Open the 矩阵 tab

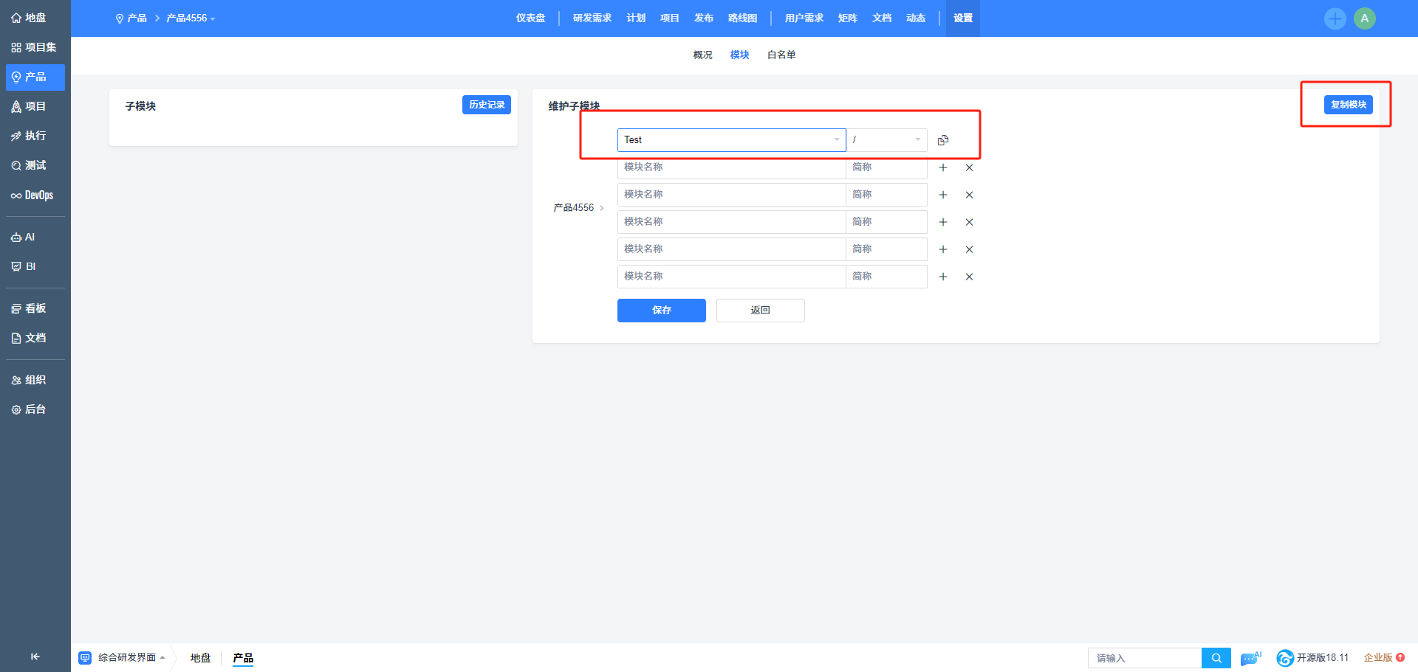coord(848,18)
